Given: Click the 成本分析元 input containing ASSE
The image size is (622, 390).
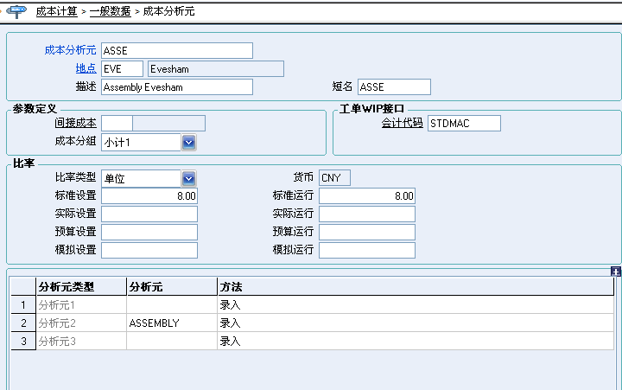Looking at the screenshot, I should click(x=176, y=50).
